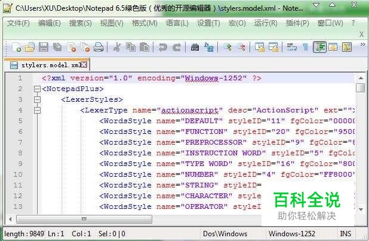
Task: Click line number 1 in the margin
Action: click(20, 78)
